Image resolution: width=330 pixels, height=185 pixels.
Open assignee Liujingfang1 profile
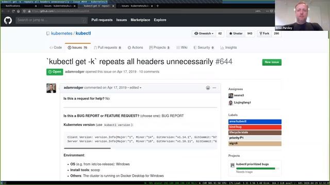(x=242, y=103)
